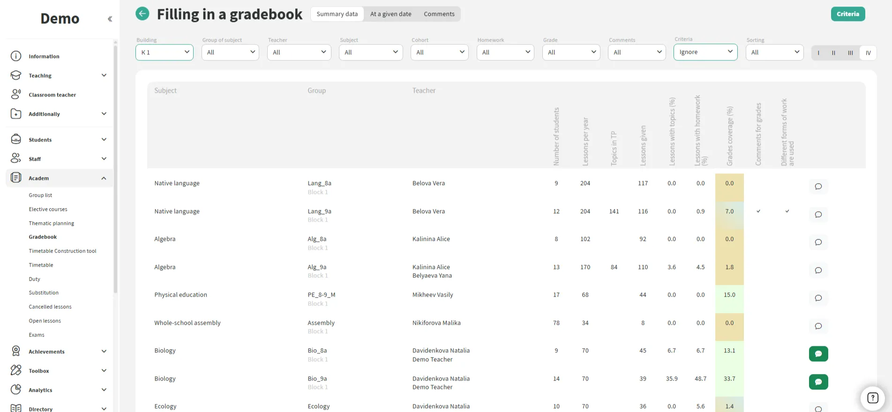The image size is (892, 412).
Task: Open the Building dropdown
Action: point(164,52)
